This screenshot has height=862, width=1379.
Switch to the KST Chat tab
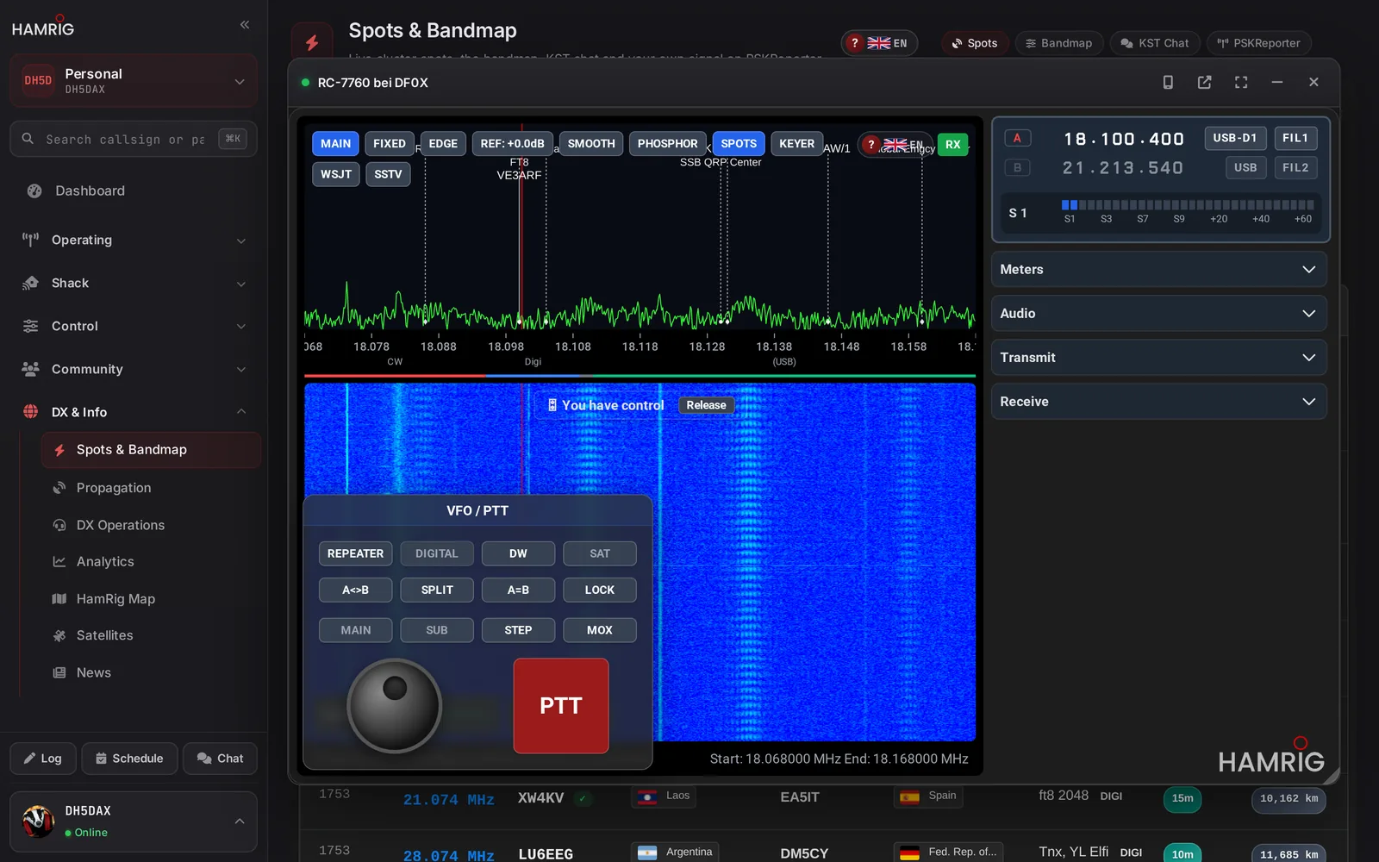(1154, 43)
